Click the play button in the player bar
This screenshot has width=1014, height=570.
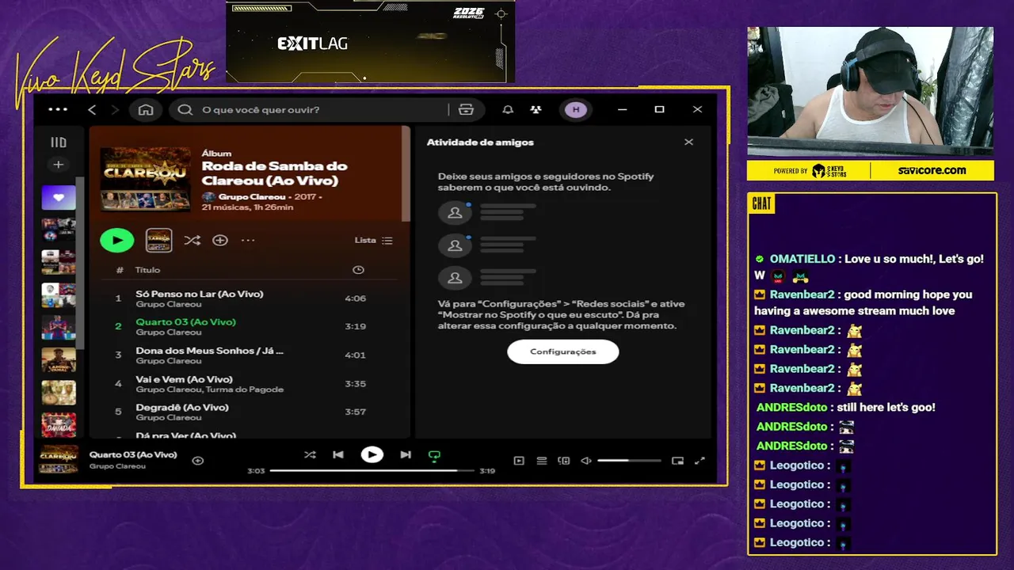[x=372, y=454]
